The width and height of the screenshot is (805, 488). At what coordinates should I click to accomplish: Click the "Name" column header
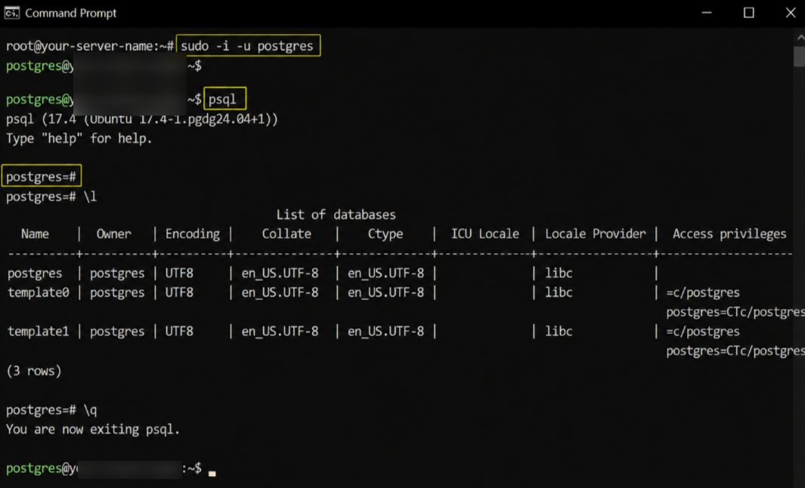(35, 234)
